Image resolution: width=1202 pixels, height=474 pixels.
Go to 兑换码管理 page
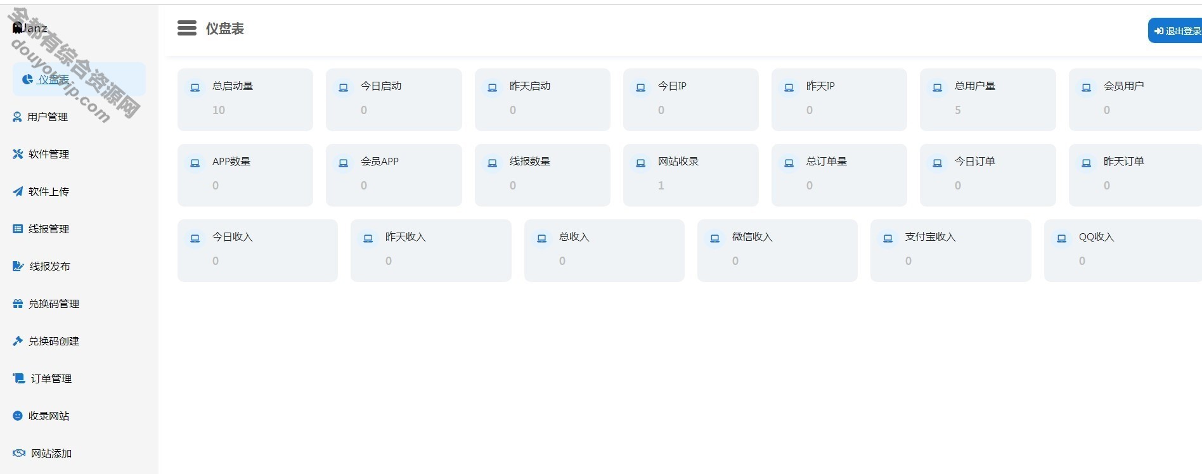[53, 304]
